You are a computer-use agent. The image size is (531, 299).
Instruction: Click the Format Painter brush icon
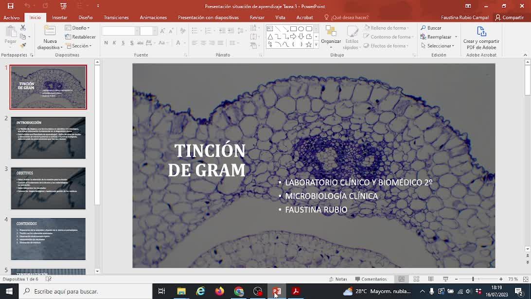tap(23, 46)
